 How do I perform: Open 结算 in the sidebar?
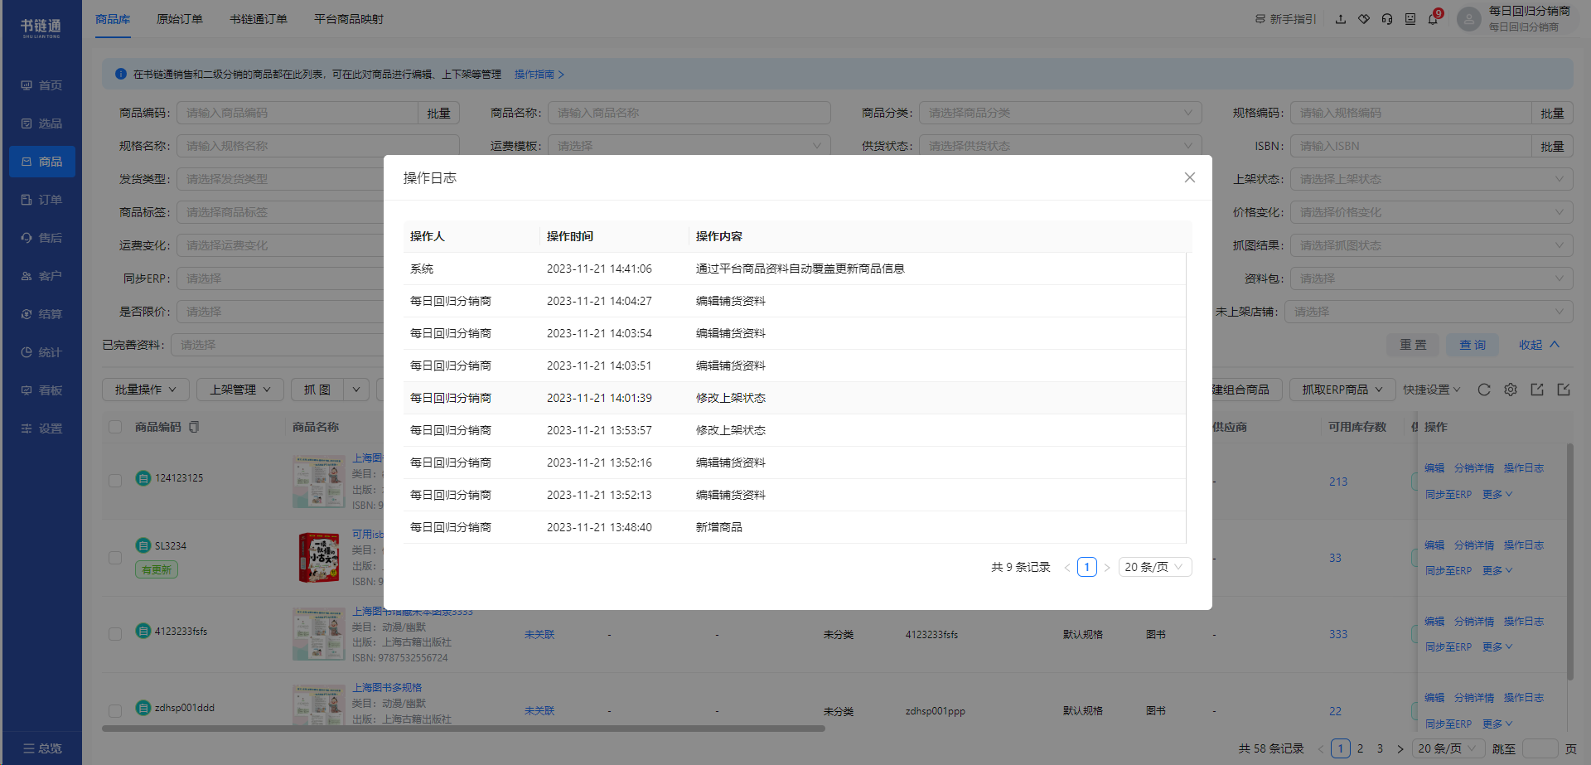point(41,314)
